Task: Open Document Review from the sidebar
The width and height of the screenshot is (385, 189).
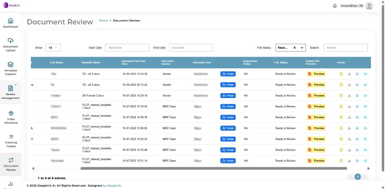Action: (11, 164)
